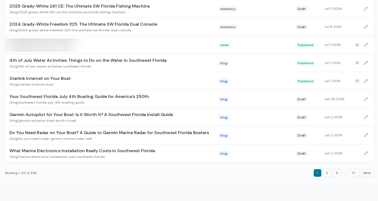Click Draft status on Grady-White 281 CE row
The image size is (378, 201).
click(302, 9)
